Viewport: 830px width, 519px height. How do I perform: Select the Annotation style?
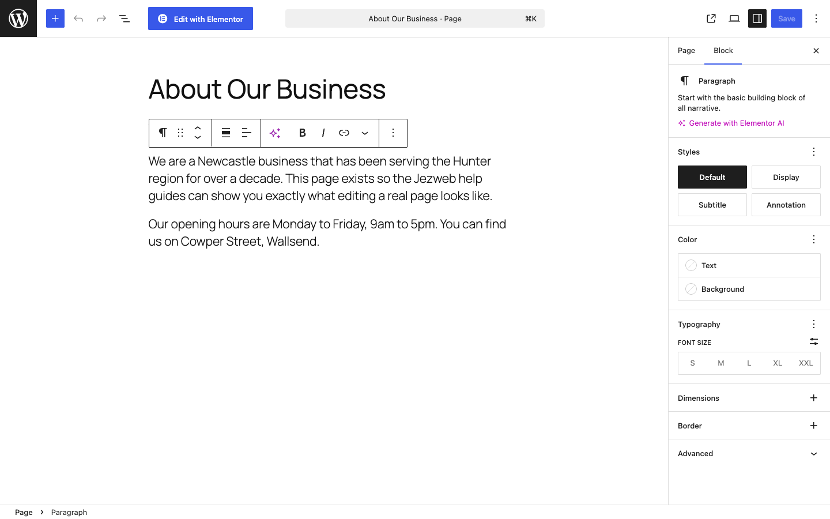(786, 205)
